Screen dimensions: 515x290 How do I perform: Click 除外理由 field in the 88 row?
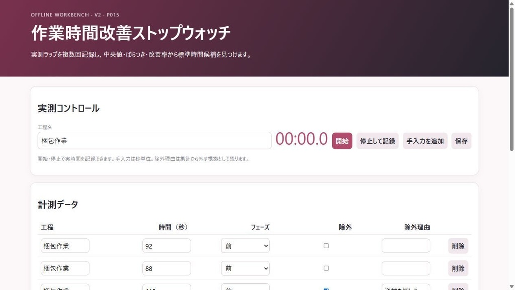[x=406, y=268]
